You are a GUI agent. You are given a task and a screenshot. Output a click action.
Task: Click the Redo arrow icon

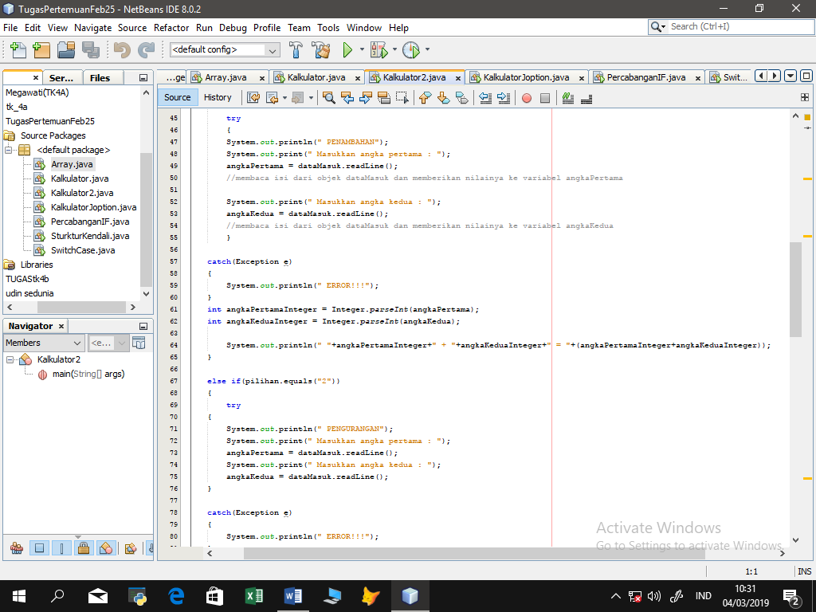(x=147, y=50)
